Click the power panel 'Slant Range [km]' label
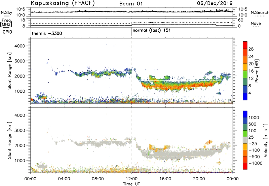 tap(9, 71)
